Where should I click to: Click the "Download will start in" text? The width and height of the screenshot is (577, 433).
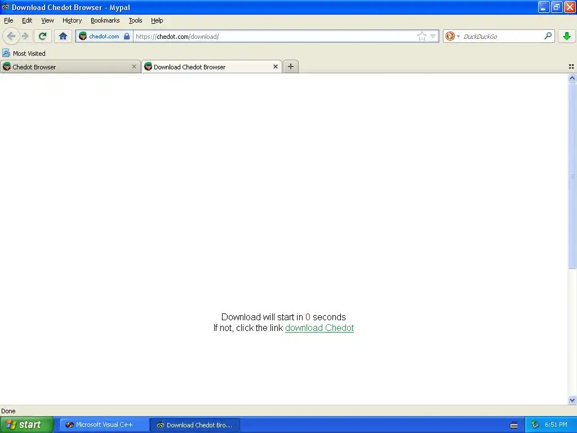[262, 317]
